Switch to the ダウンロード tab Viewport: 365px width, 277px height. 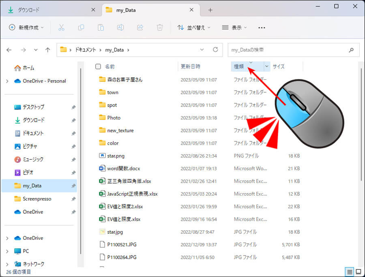click(51, 10)
